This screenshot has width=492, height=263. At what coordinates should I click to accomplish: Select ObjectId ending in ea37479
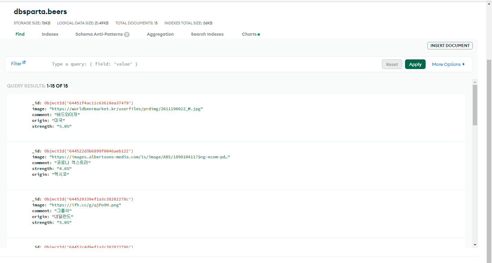tap(89, 103)
